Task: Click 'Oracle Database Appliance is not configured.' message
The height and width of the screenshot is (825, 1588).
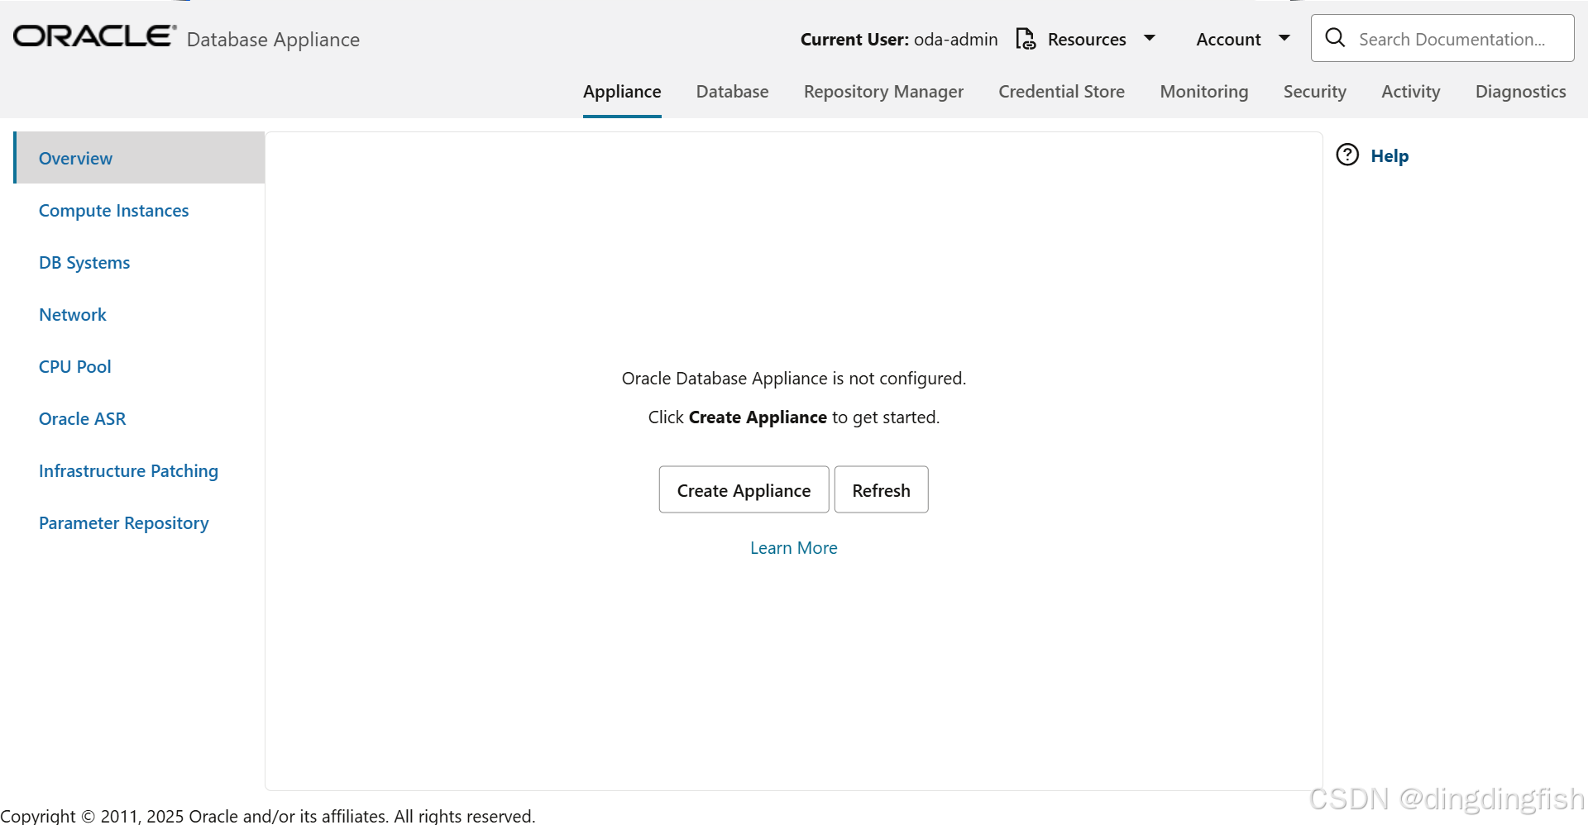Action: pos(793,379)
